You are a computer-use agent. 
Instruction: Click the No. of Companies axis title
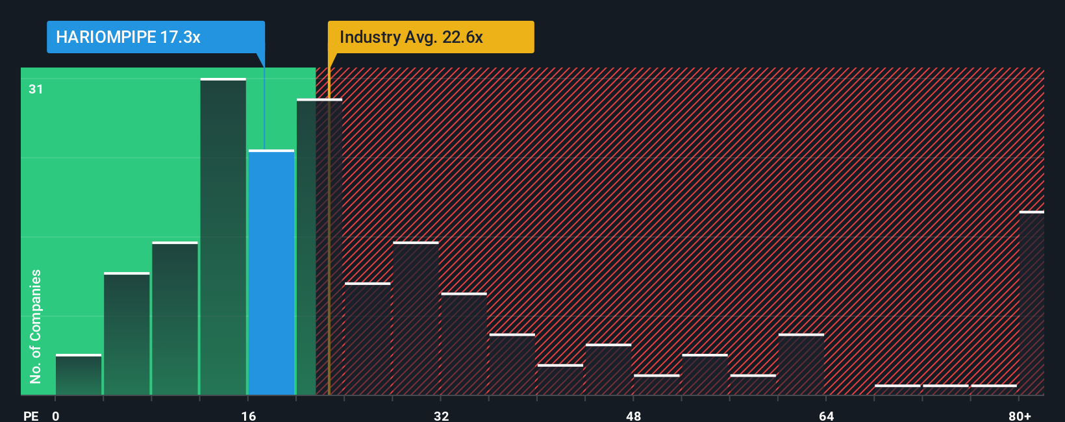tap(36, 326)
